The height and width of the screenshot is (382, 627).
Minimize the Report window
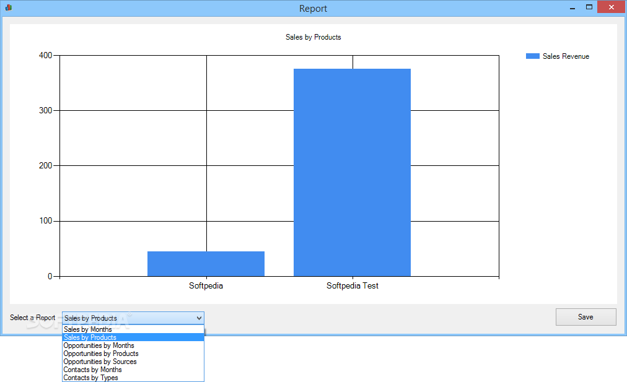pyautogui.click(x=572, y=7)
